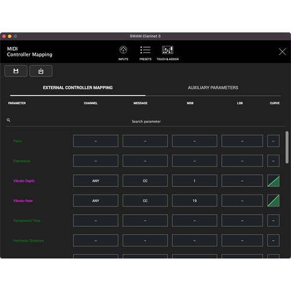
Task: Click the MSB column header
Action: pyautogui.click(x=190, y=103)
